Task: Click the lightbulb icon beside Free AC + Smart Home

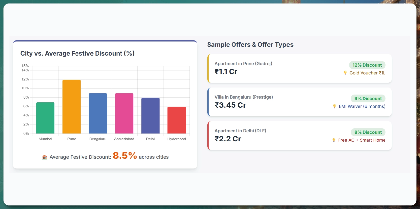Action: coord(334,140)
